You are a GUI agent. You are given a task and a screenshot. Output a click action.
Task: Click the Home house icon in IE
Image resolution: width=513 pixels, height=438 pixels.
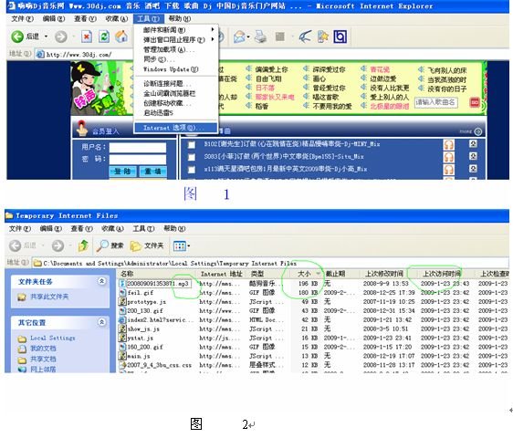click(121, 36)
